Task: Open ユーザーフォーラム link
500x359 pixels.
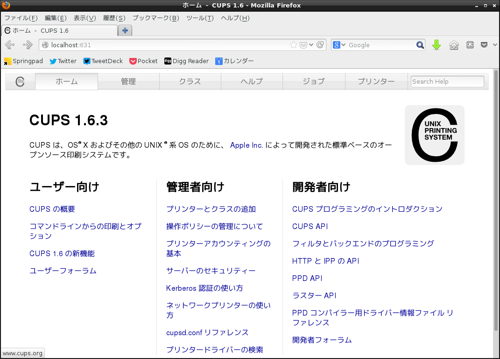Action: pos(63,271)
